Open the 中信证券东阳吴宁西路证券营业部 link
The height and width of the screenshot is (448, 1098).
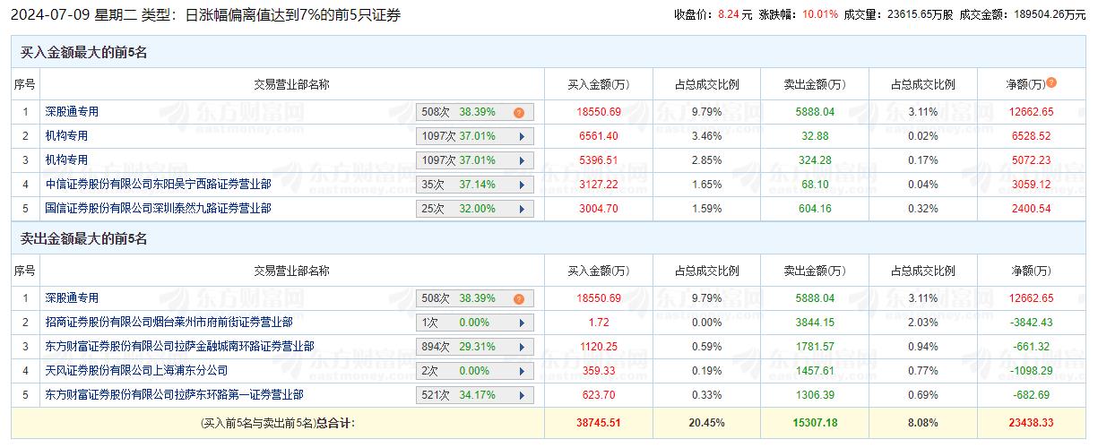[x=158, y=185]
